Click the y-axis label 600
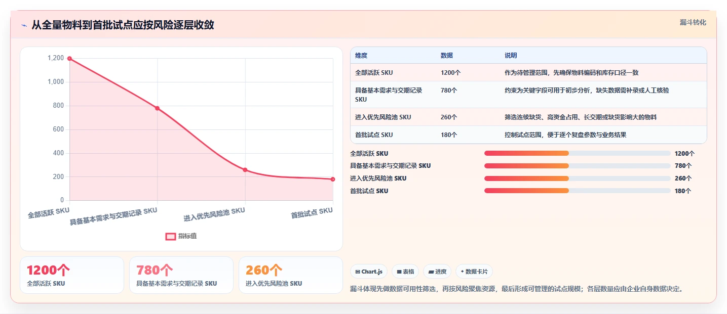Screen dimensions: 727x314 pyautogui.click(x=59, y=129)
